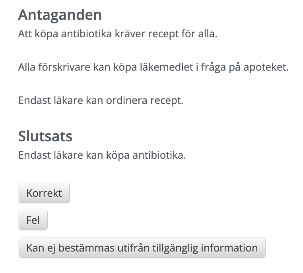Click the word köpa in the conclusion
The image size is (303, 273).
[x=118, y=156]
